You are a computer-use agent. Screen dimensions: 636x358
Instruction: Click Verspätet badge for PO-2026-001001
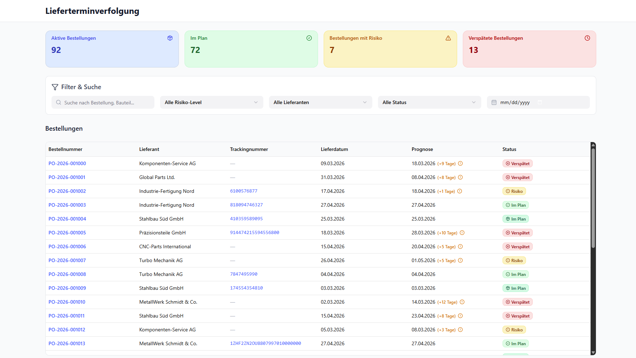pyautogui.click(x=517, y=178)
